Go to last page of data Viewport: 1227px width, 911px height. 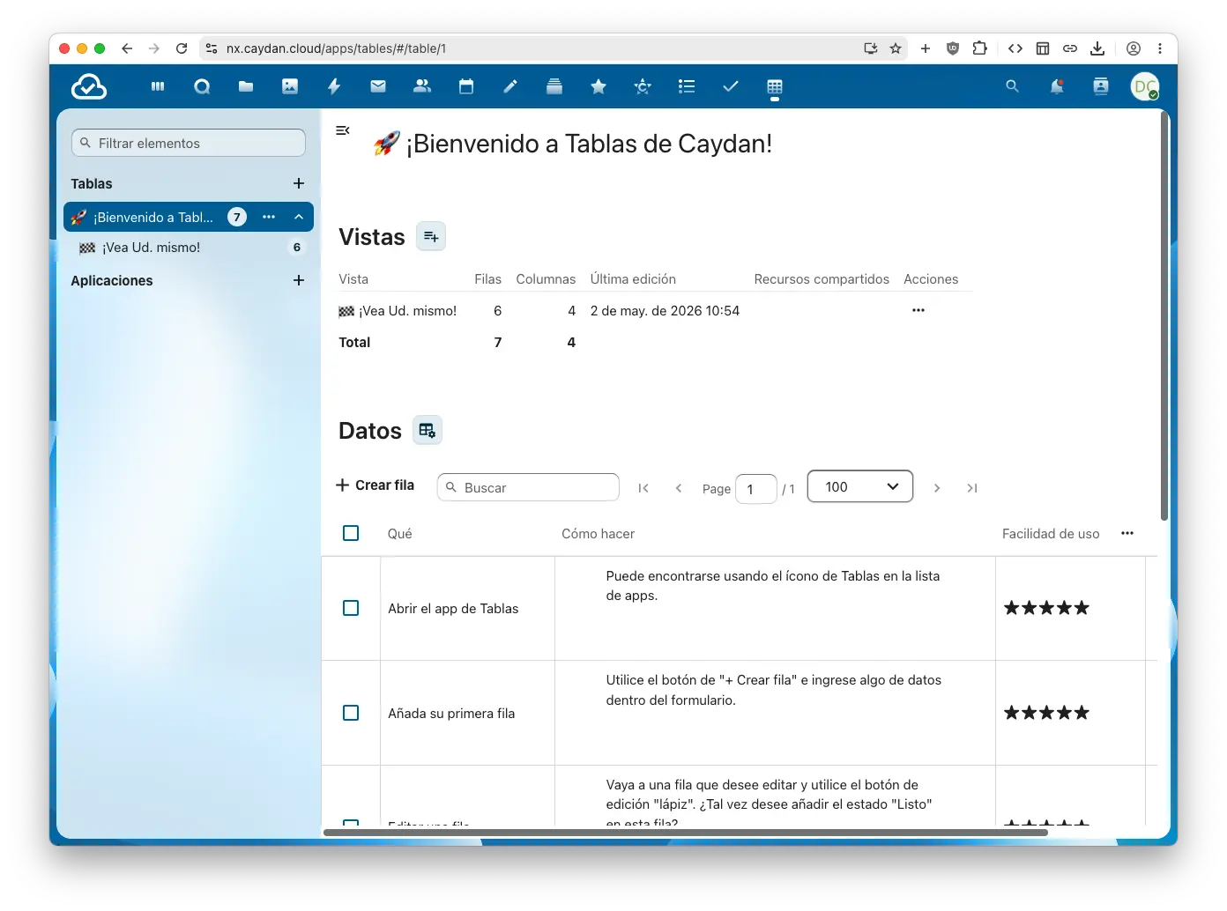[972, 488]
